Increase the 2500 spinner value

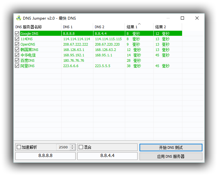click(x=72, y=146)
